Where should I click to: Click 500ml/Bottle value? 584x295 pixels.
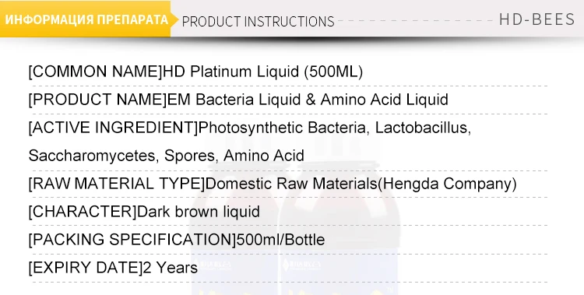(x=280, y=240)
